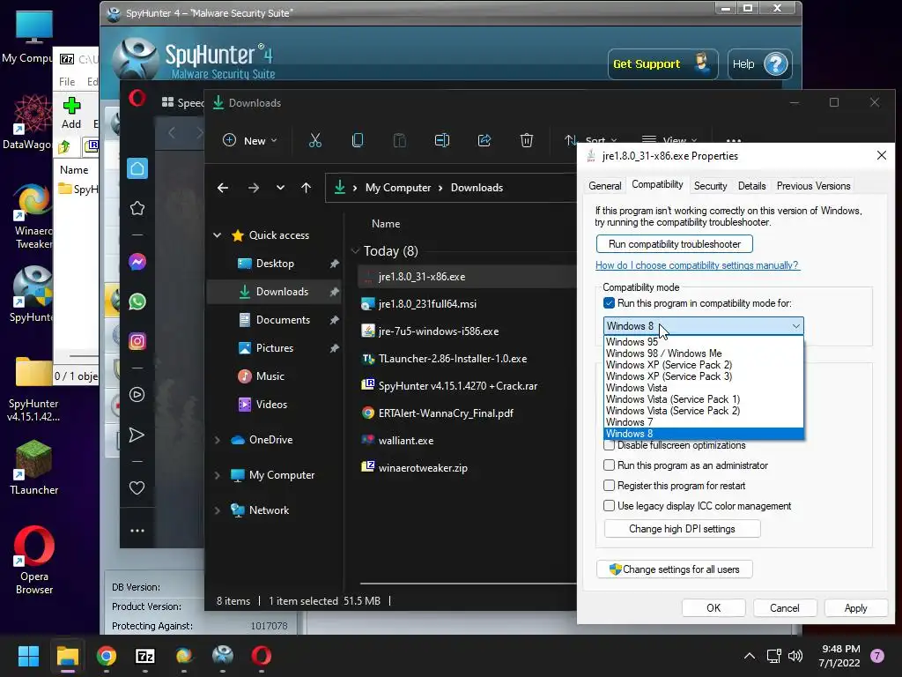Click the three dots at Opera sidebar bottom

pos(137,531)
